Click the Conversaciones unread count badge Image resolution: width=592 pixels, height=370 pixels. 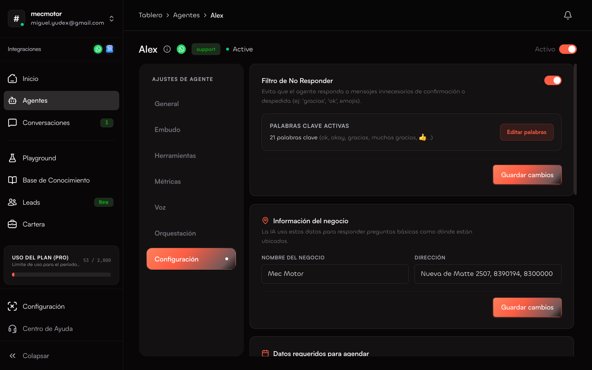pos(107,123)
